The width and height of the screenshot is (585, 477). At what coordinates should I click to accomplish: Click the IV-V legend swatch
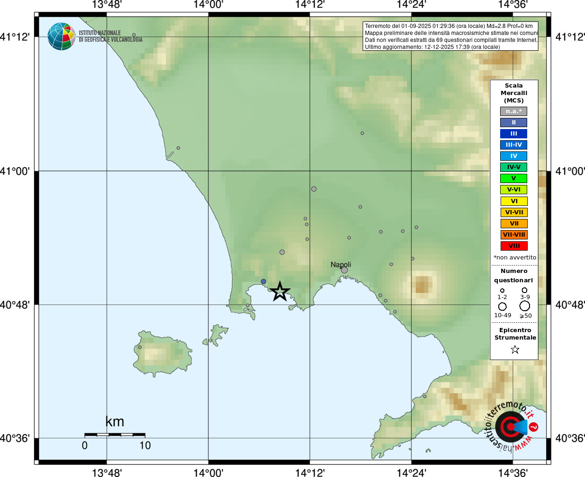(x=514, y=167)
